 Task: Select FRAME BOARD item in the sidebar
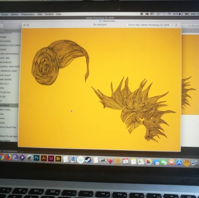pyautogui.click(x=6, y=79)
